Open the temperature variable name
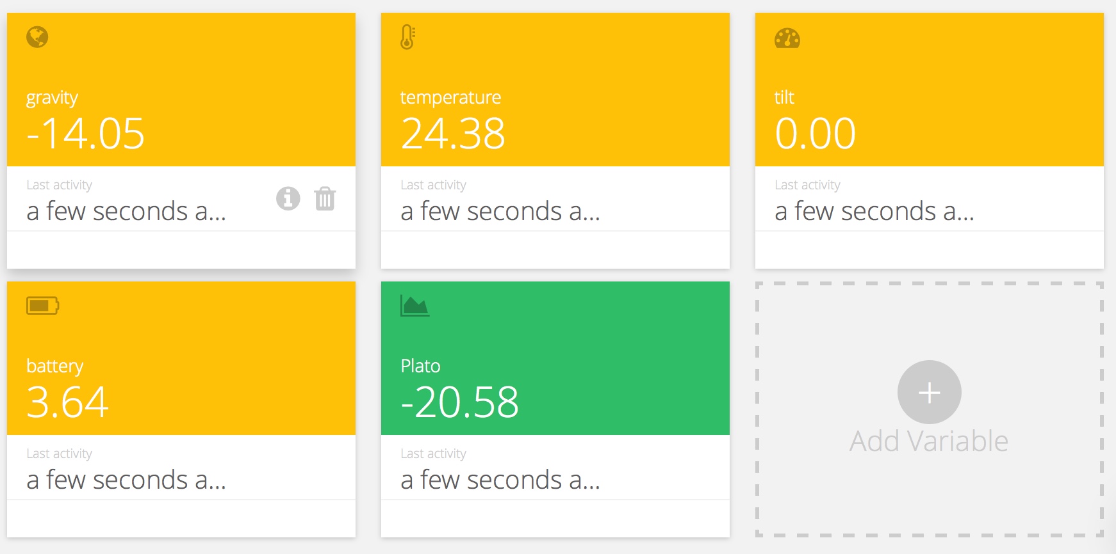Image resolution: width=1116 pixels, height=554 pixels. [x=450, y=97]
